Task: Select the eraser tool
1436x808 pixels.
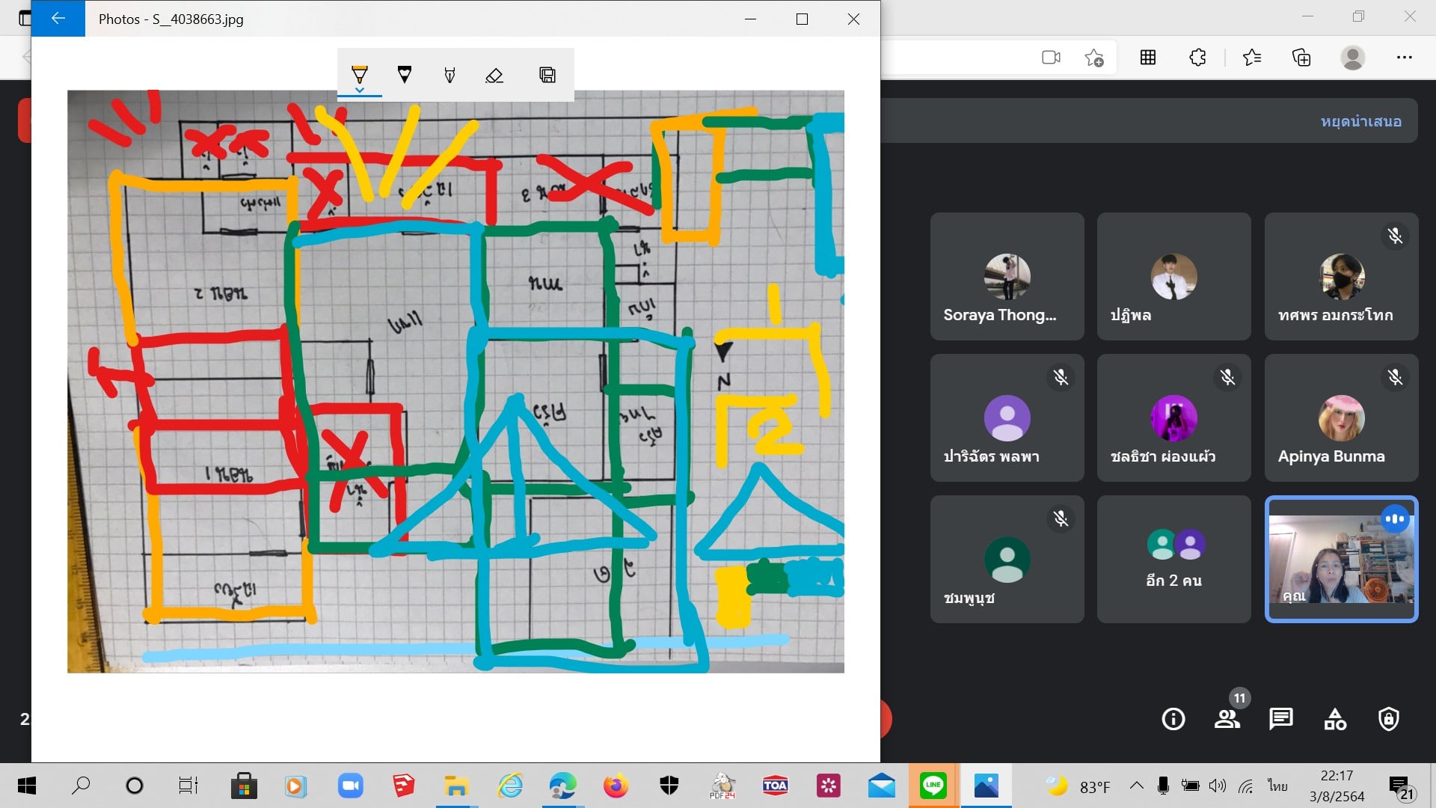Action: point(494,75)
